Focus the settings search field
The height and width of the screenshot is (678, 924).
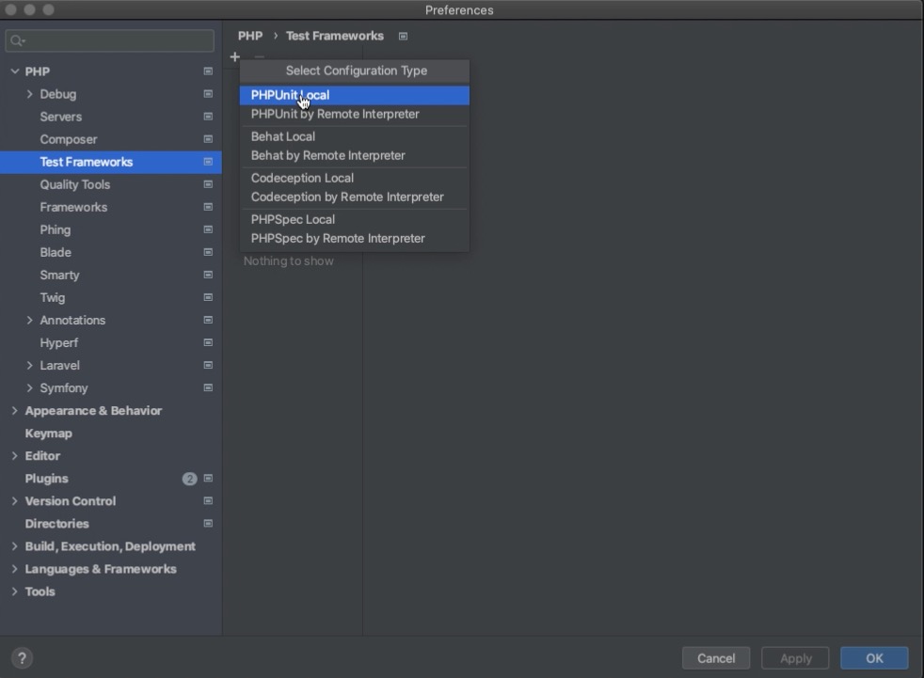(x=109, y=40)
